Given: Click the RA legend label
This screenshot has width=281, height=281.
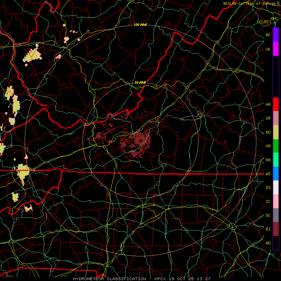Looking at the screenshot, I should [x=268, y=160].
